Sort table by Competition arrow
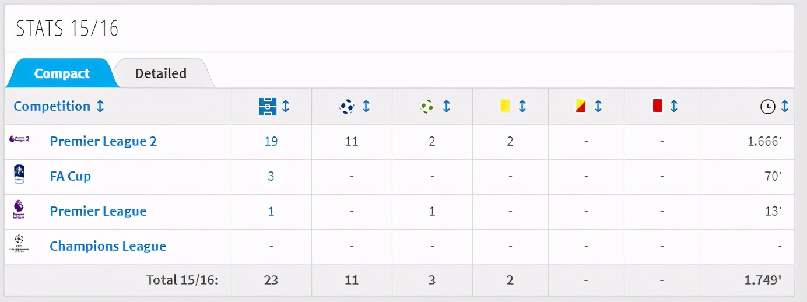Image resolution: width=807 pixels, height=302 pixels. [x=100, y=107]
